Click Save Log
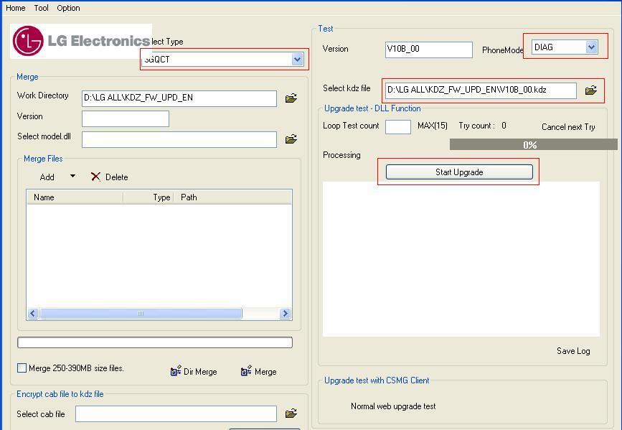The image size is (622, 430). tap(573, 351)
